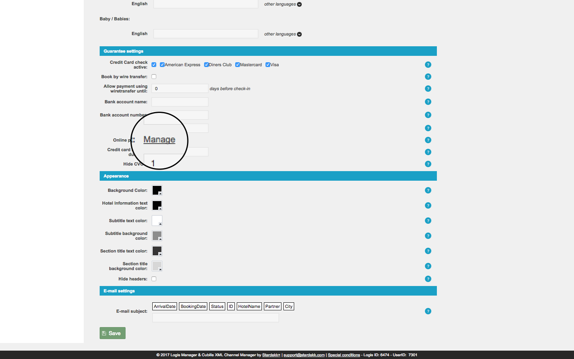The width and height of the screenshot is (574, 359).
Task: Open the Background Color picker swatch
Action: tap(157, 190)
